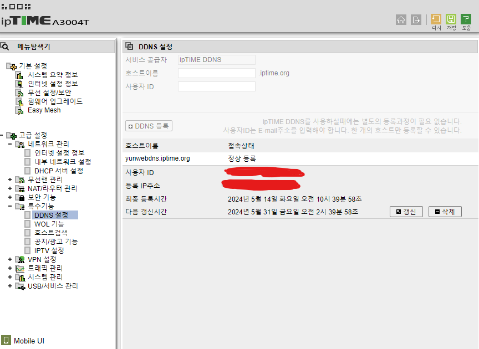Click the 최종 등록시간 date value
Image resolution: width=479 pixels, height=349 pixels.
(295, 199)
